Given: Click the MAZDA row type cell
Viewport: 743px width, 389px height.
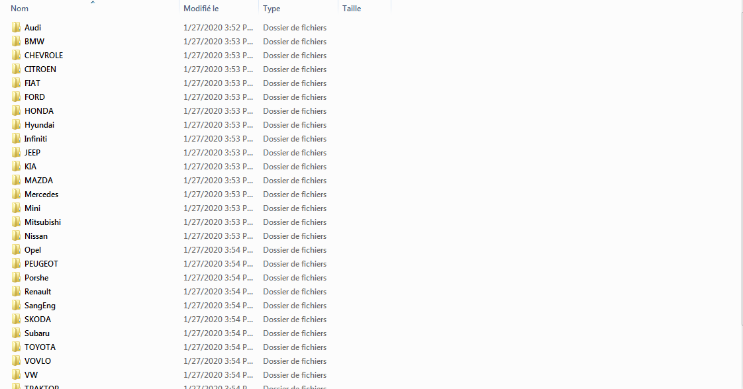Looking at the screenshot, I should (x=295, y=181).
